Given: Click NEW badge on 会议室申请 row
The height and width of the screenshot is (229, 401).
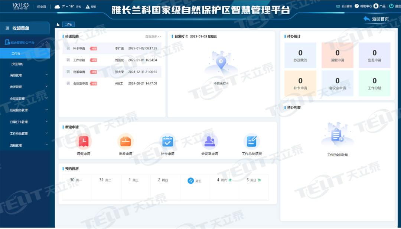Looking at the screenshot, I should tap(94, 83).
